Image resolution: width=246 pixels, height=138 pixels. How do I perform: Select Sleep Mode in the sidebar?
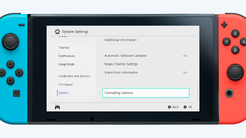tap(66, 64)
